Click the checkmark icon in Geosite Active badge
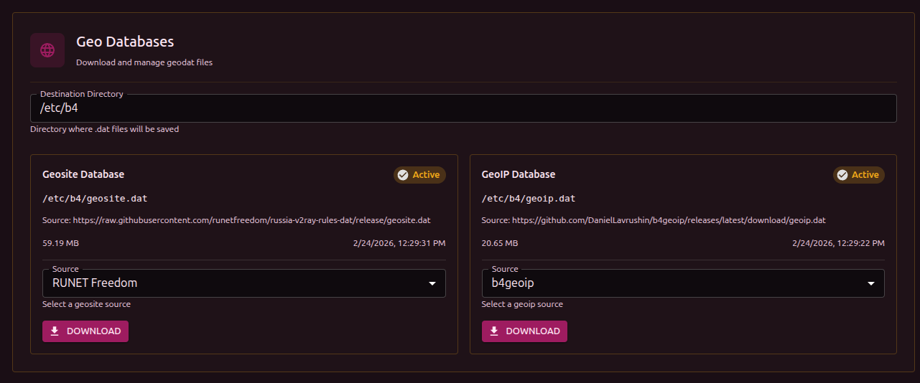The image size is (920, 383). pyautogui.click(x=403, y=175)
